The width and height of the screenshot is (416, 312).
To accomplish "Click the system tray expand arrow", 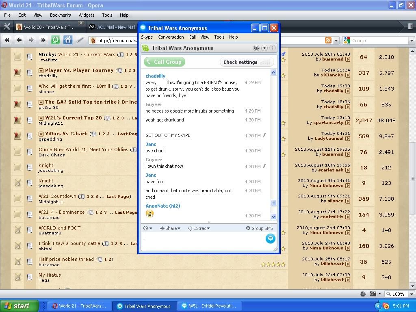I will [378, 306].
